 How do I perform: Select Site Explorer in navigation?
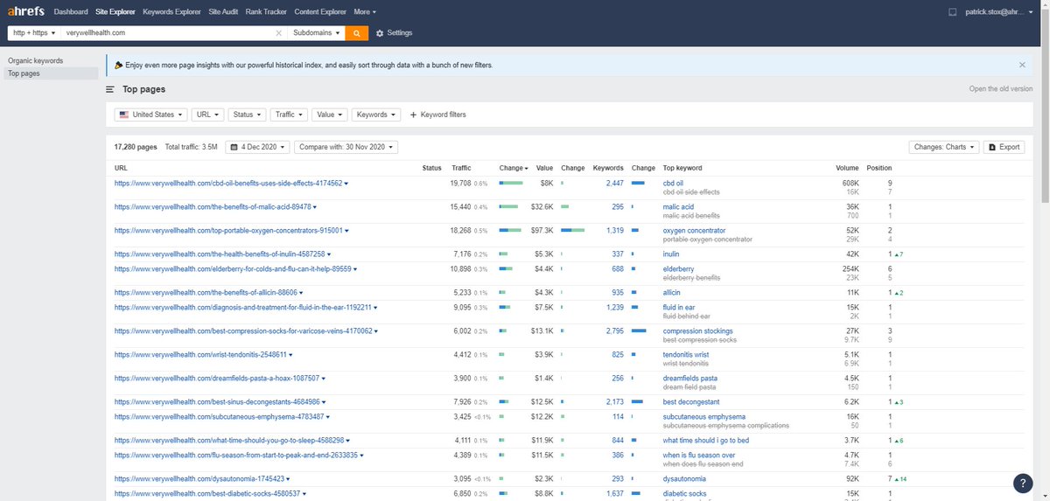coord(115,12)
